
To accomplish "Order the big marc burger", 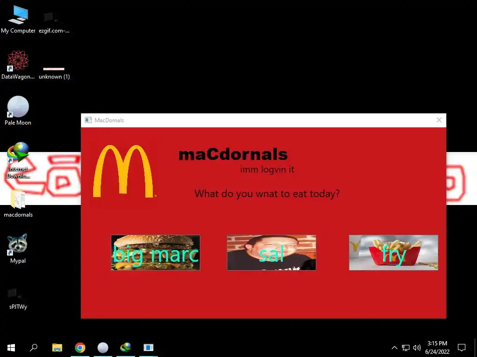I will (x=156, y=252).
